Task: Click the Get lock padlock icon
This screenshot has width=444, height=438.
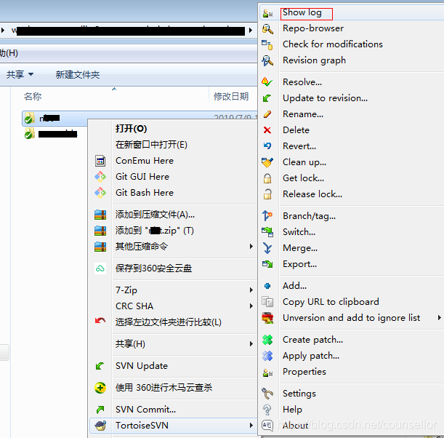Action: (267, 178)
